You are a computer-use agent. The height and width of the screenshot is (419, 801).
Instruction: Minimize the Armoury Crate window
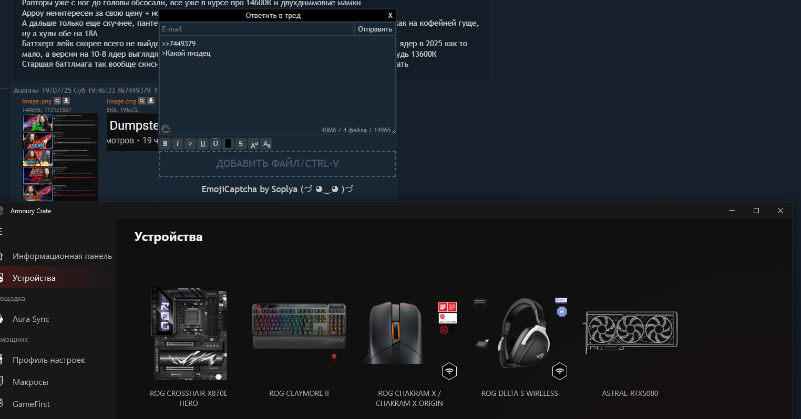(x=732, y=211)
